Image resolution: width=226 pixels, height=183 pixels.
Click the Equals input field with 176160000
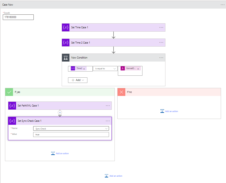pos(18,17)
